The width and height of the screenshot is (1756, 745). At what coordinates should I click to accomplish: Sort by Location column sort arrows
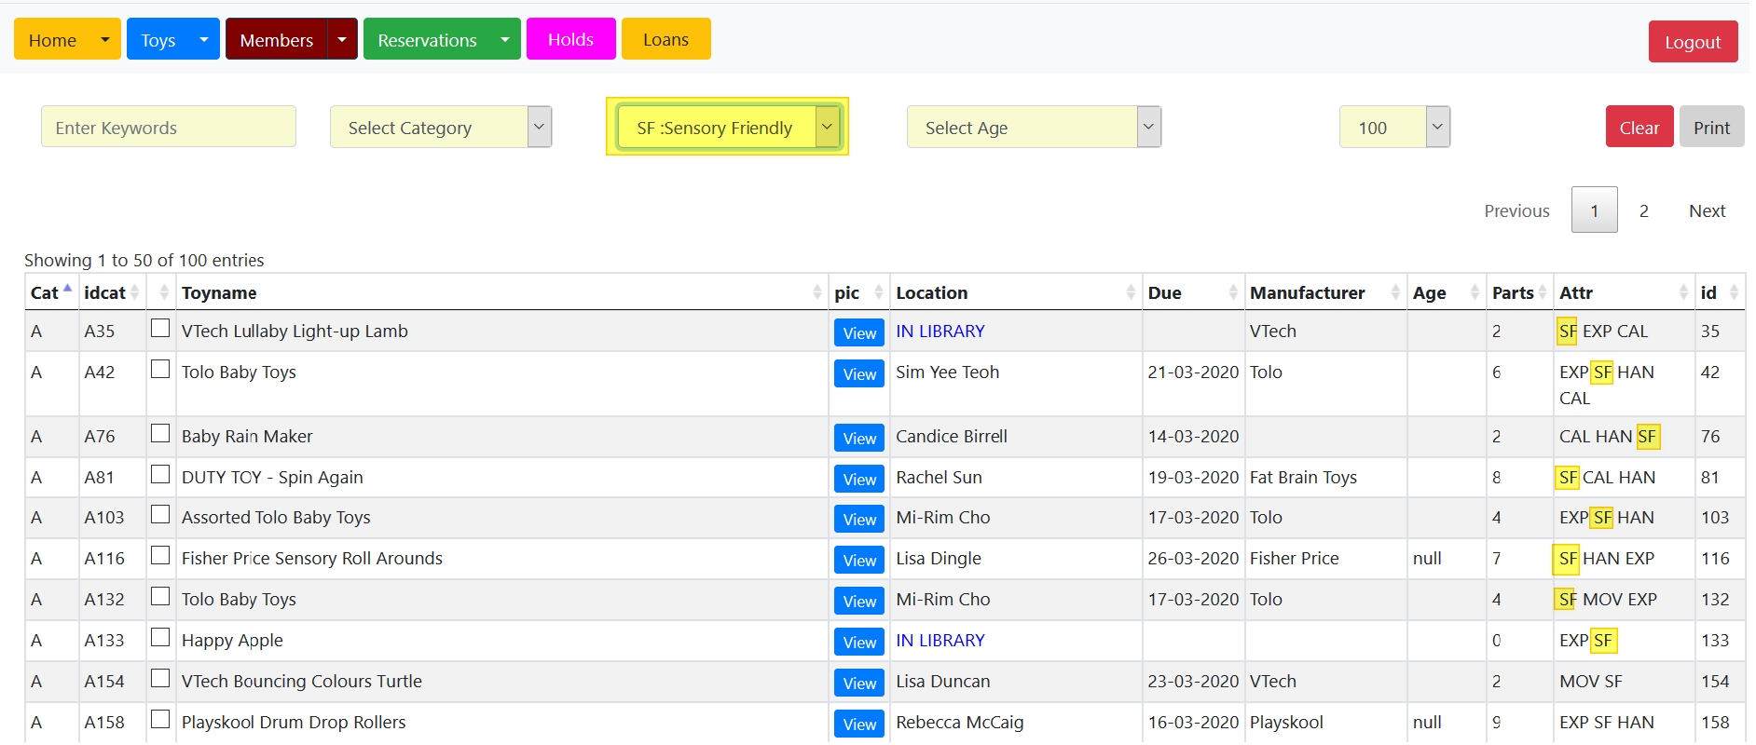[x=1130, y=292]
